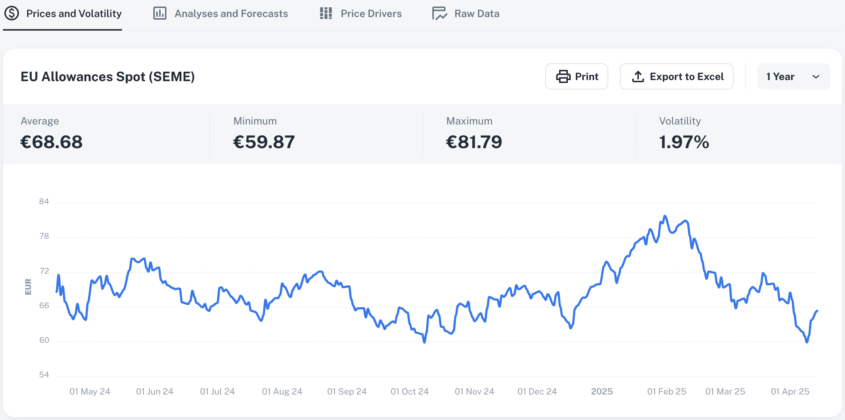Click the Average value €68.68
The height and width of the screenshot is (420, 845).
coord(51,142)
